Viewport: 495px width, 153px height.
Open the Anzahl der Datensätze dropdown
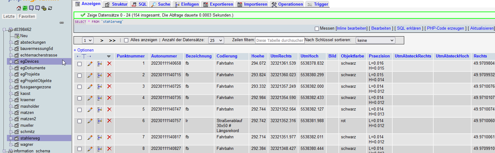216,40
